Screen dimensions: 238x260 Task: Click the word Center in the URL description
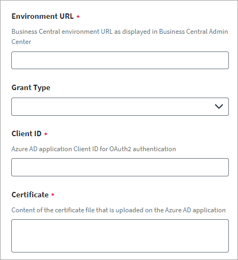[x=21, y=42]
